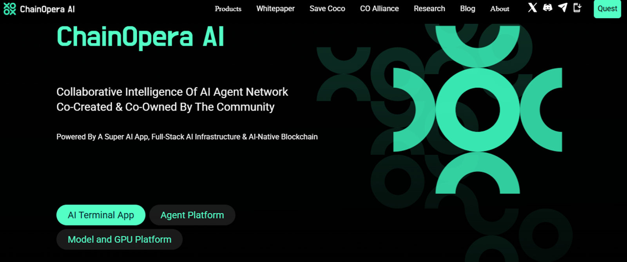627x262 pixels.
Task: Click the green Quest button
Action: 607,9
